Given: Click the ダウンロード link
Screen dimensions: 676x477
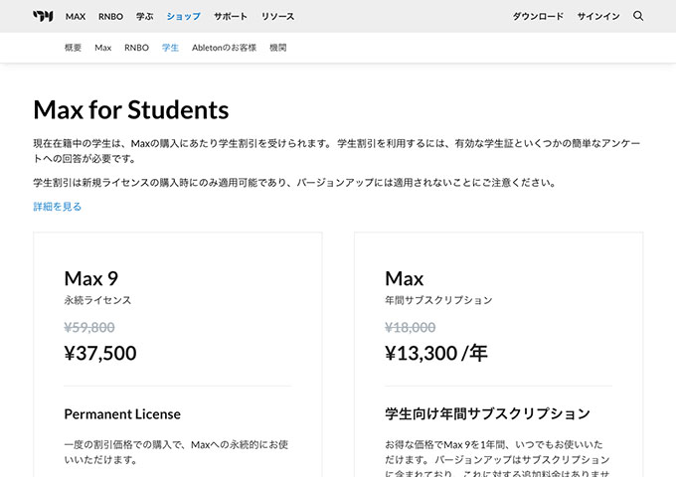Looking at the screenshot, I should pos(538,16).
